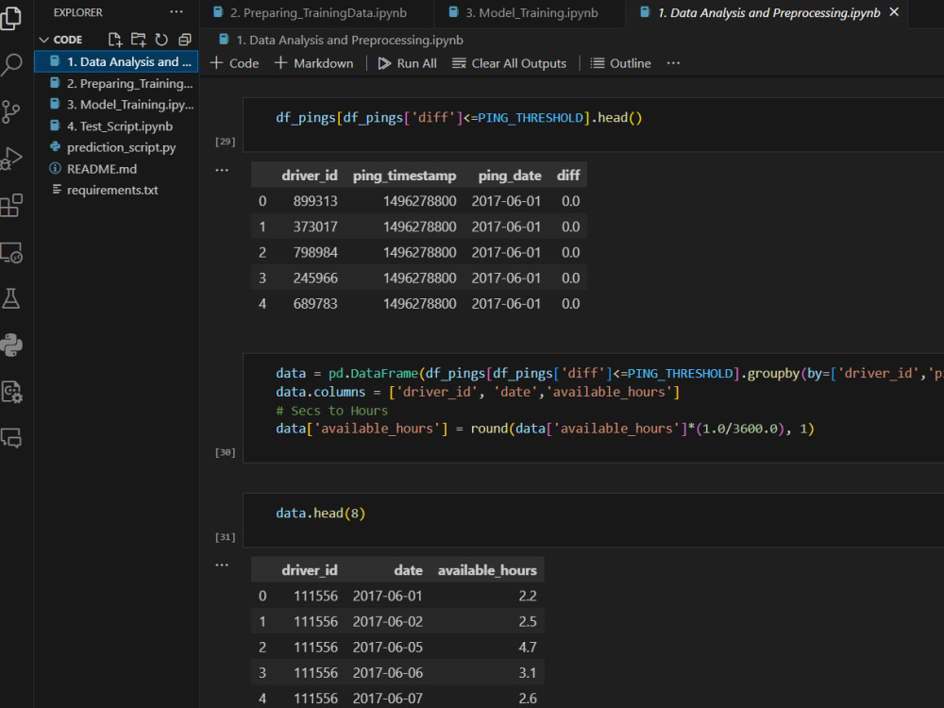944x708 pixels.
Task: Open the Testing flask icon view
Action: tap(12, 297)
